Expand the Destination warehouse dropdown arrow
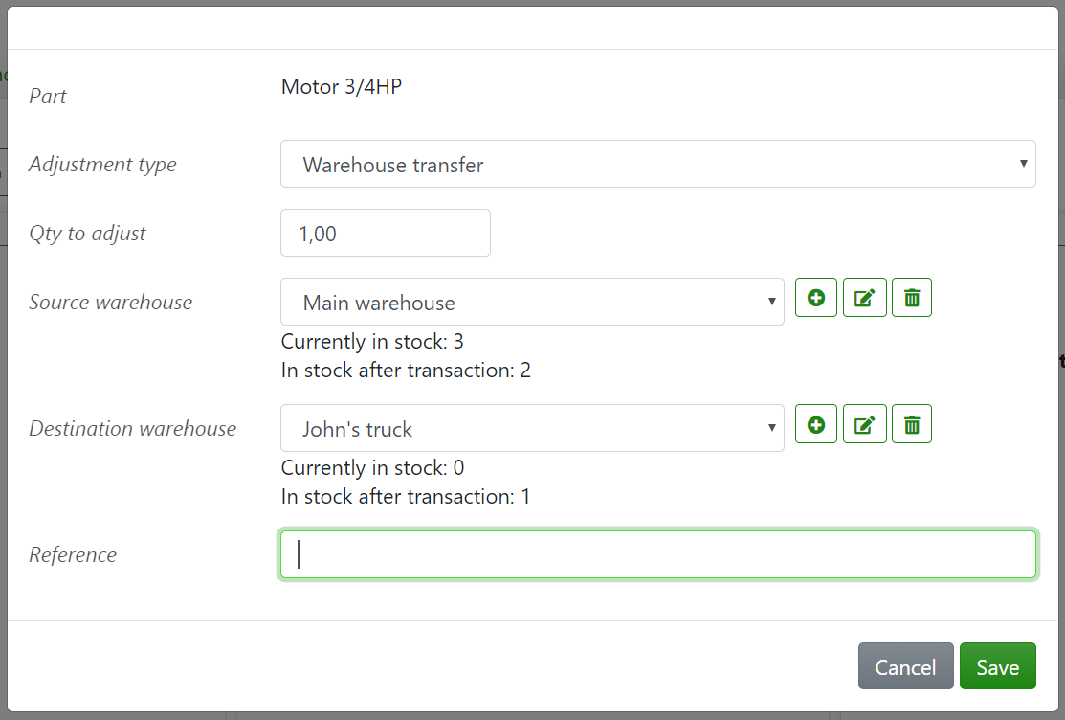 [772, 427]
